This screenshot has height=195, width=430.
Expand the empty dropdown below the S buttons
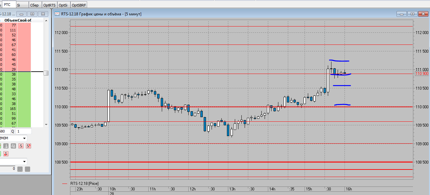click(x=24, y=161)
